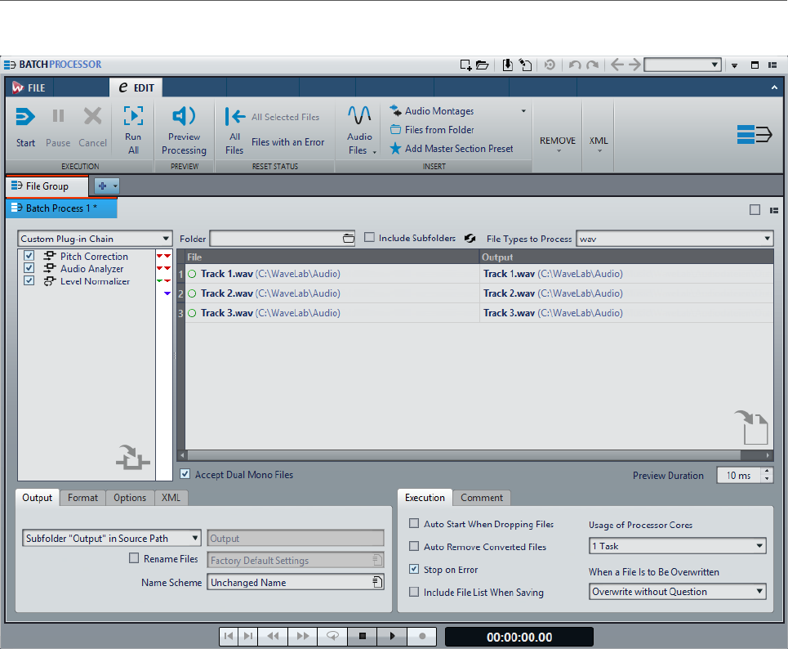Switch to the Format tab
The image size is (788, 649).
83,498
